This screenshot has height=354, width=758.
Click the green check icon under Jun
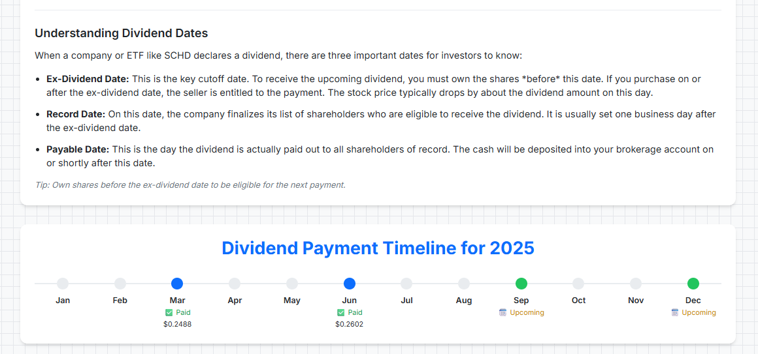click(x=340, y=312)
